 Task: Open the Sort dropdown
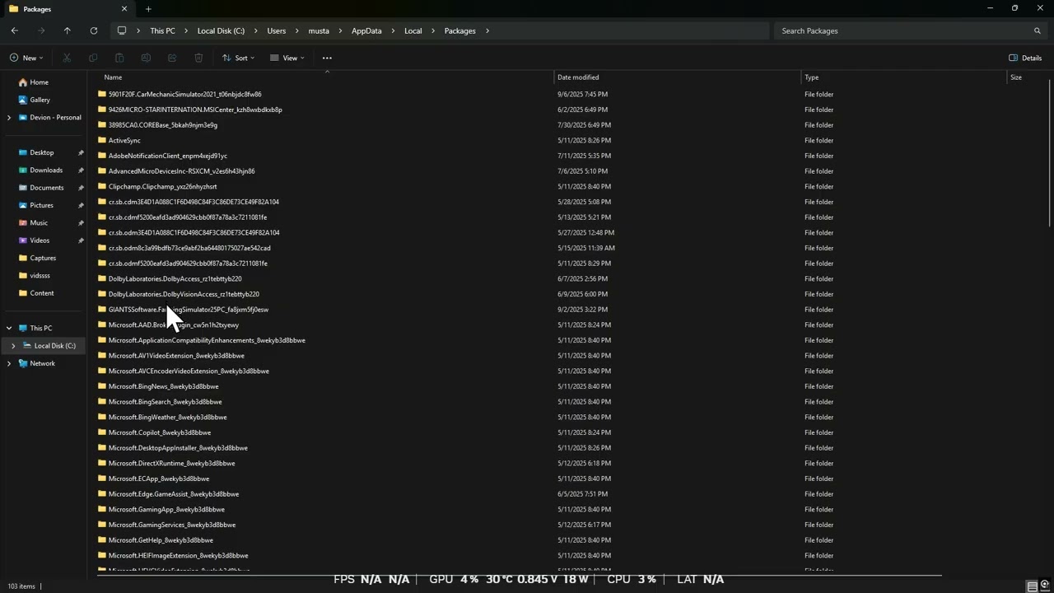tap(238, 58)
